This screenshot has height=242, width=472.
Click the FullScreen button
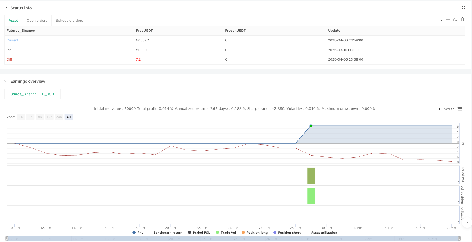click(446, 109)
